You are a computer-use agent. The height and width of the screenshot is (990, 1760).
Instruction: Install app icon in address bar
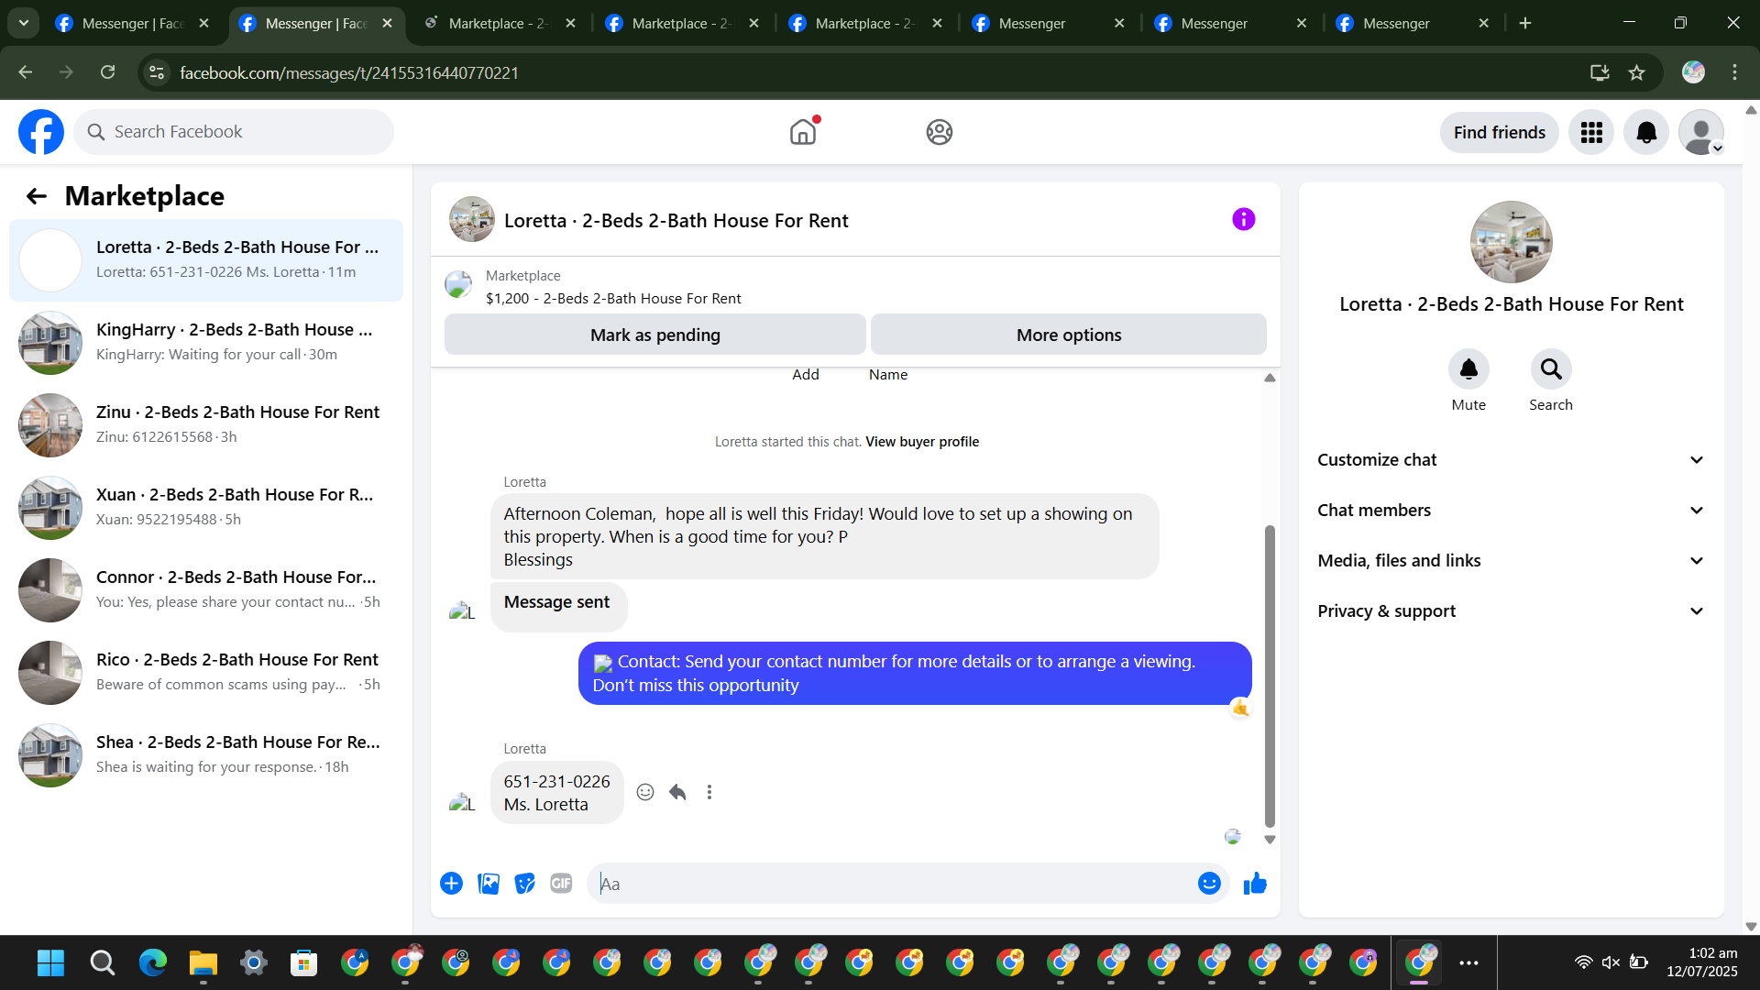coord(1600,72)
